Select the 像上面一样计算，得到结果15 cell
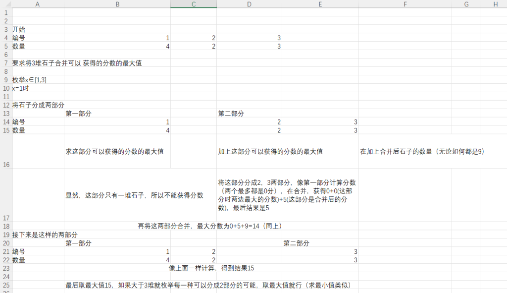 [211, 268]
